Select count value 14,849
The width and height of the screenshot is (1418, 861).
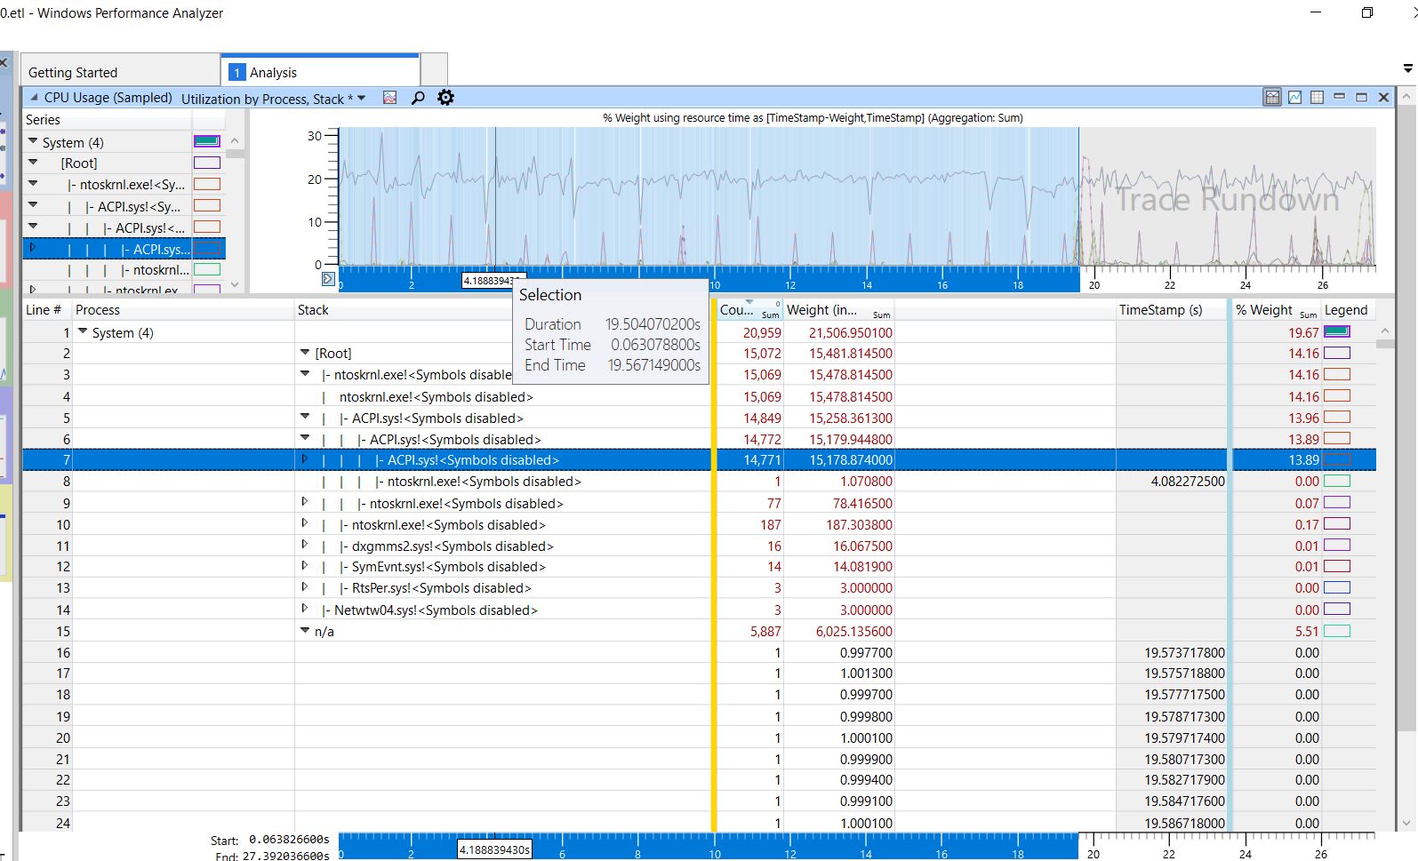762,418
